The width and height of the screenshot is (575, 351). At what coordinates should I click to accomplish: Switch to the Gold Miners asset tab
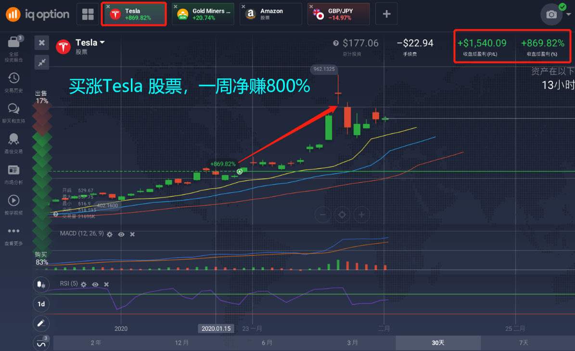tap(203, 14)
